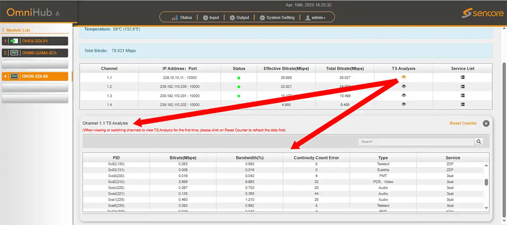This screenshot has height=225, width=507.
Task: Click the total bitrate value 38.027
Action: click(x=345, y=78)
